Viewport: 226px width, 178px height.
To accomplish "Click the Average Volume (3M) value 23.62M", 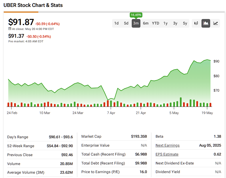I will pyautogui.click(x=66, y=172).
